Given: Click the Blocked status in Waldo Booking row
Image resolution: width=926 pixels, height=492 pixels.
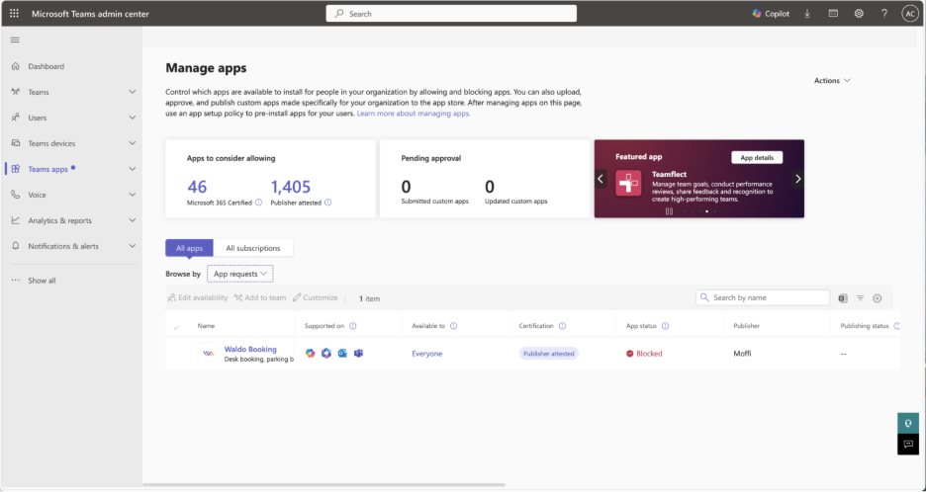Looking at the screenshot, I should point(644,354).
